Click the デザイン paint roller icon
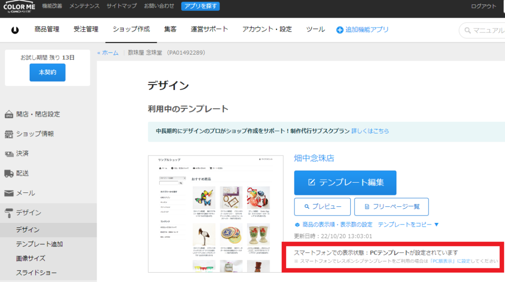The image size is (505, 282). (x=9, y=213)
